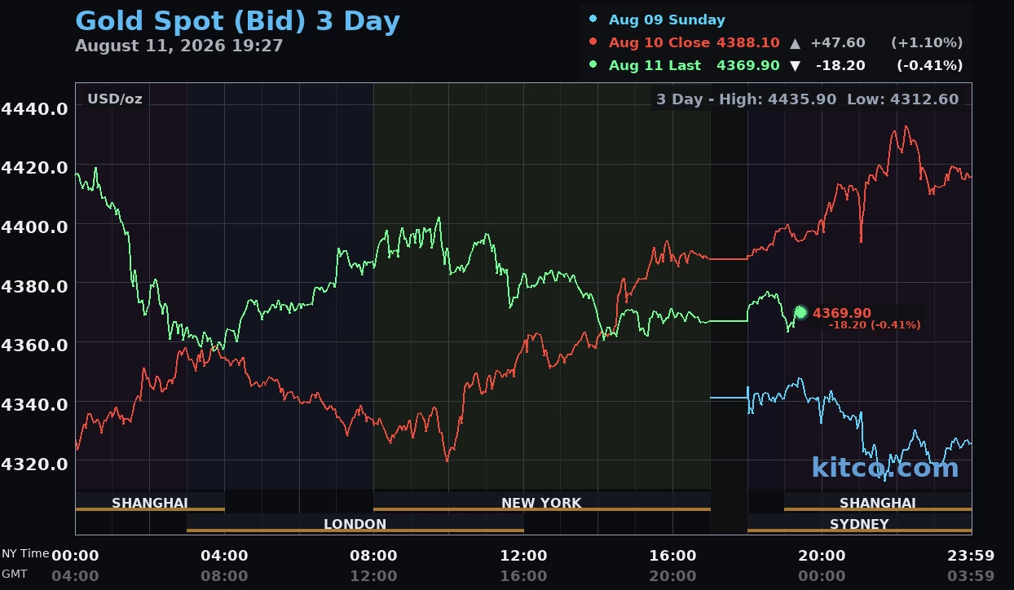The height and width of the screenshot is (590, 1014).
Task: Click the red Aug 10 Close legend dot
Action: (x=593, y=42)
